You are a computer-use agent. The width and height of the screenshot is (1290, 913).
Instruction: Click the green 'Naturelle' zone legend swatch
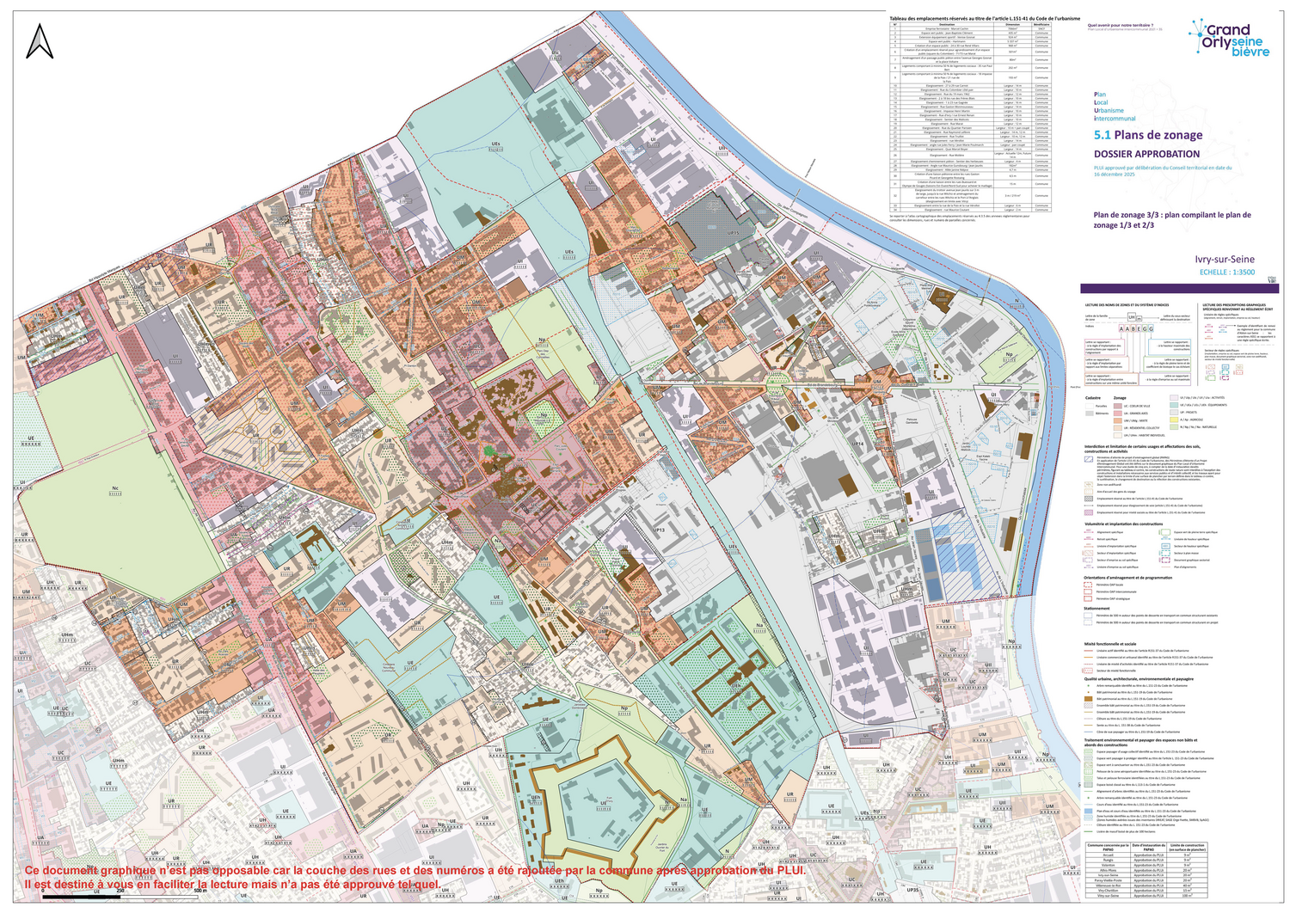click(x=1174, y=426)
